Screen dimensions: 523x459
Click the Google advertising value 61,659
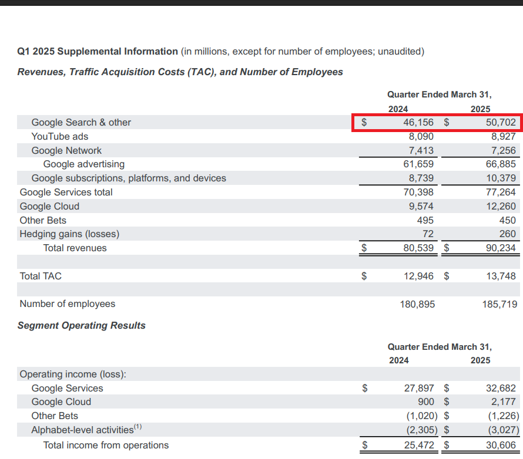coord(418,164)
